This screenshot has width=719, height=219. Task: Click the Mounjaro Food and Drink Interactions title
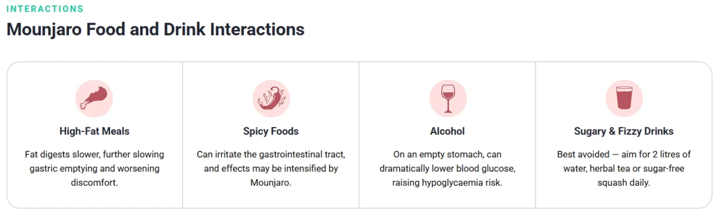point(155,30)
